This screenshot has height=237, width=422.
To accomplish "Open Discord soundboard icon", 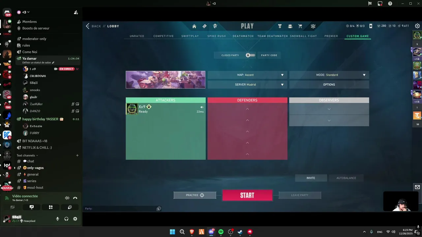I will [70, 207].
